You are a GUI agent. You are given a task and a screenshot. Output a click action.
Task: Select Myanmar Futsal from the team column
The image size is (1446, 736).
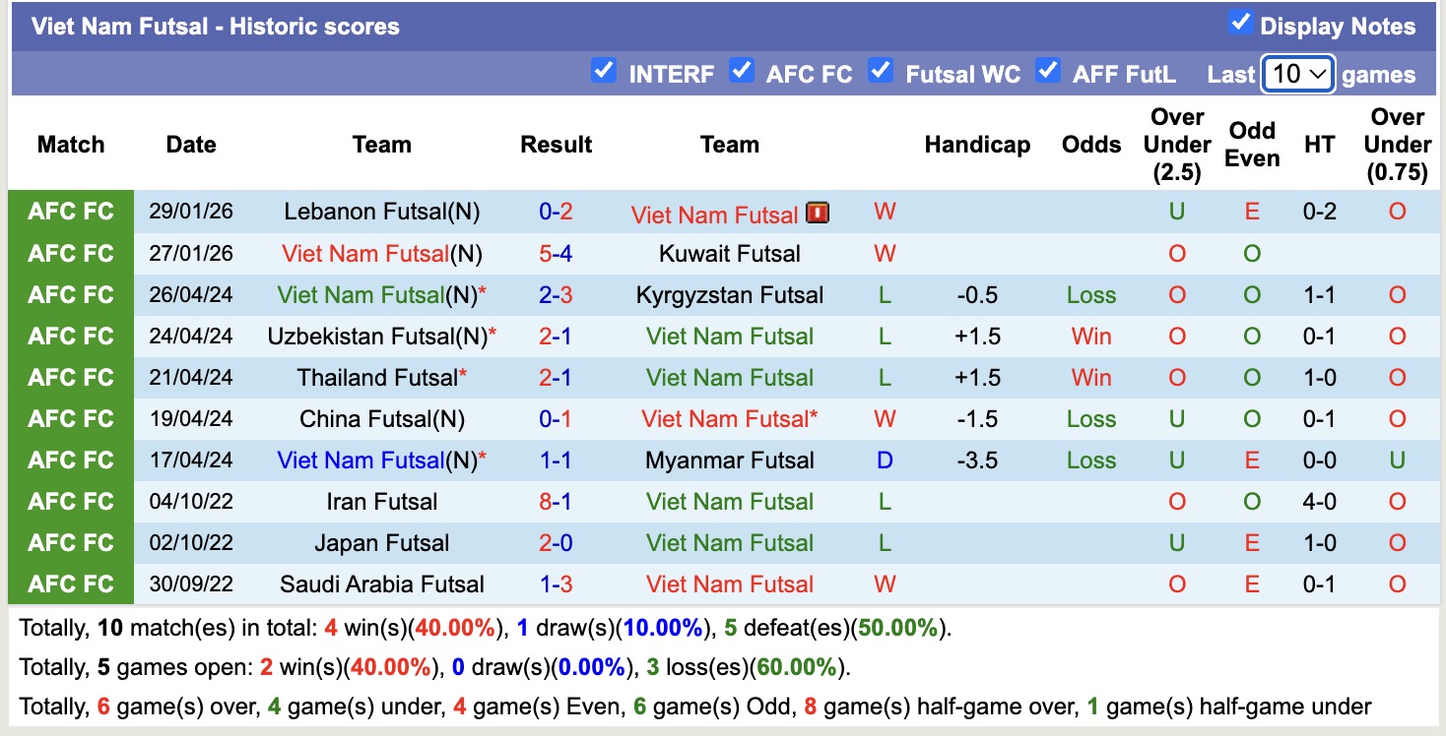(730, 460)
